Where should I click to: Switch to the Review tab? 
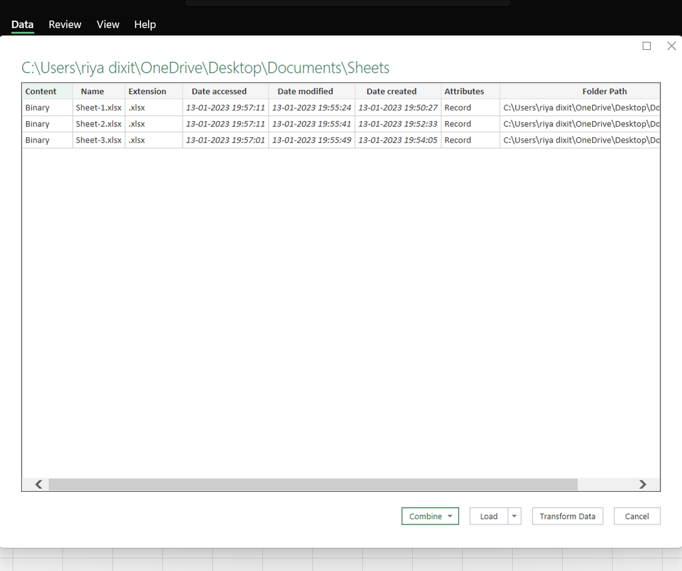65,25
